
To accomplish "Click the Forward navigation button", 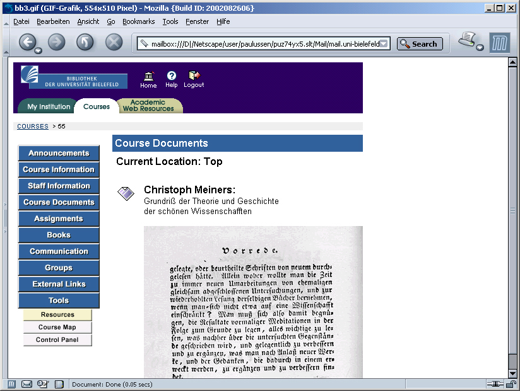I will [x=57, y=42].
